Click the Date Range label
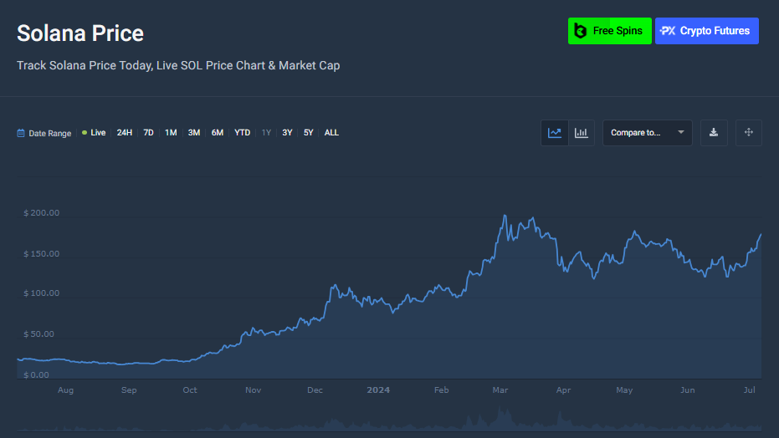Screen dimensions: 779x438 (49, 134)
